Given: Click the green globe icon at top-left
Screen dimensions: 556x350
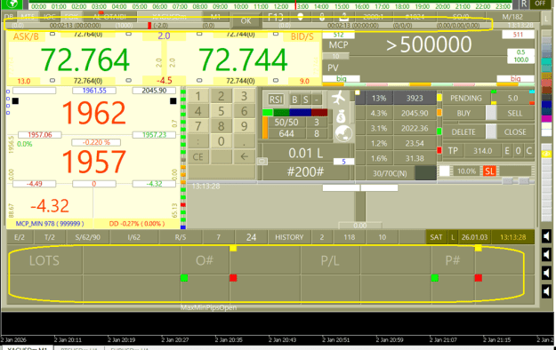Looking at the screenshot, I should pos(12,4).
